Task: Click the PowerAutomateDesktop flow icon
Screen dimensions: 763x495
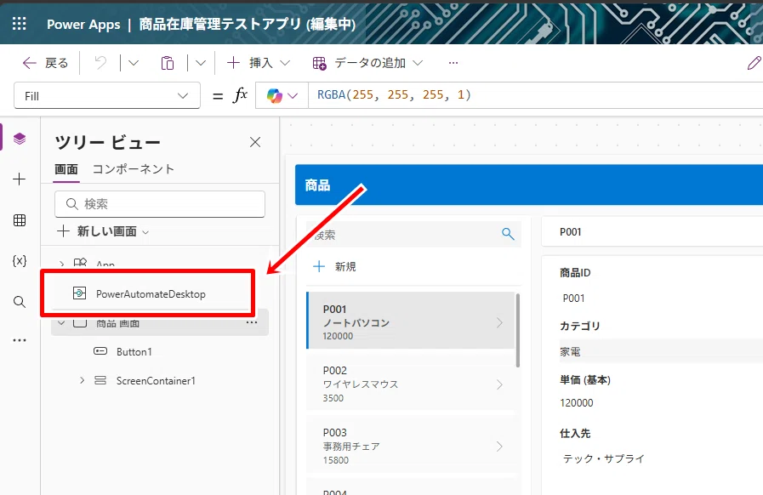Action: pos(79,293)
